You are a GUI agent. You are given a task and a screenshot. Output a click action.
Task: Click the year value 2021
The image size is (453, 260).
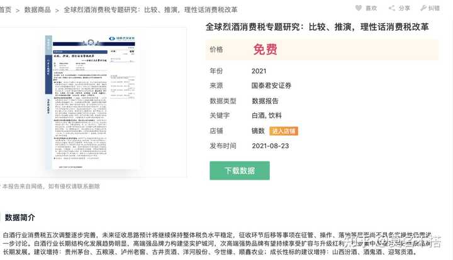(259, 71)
